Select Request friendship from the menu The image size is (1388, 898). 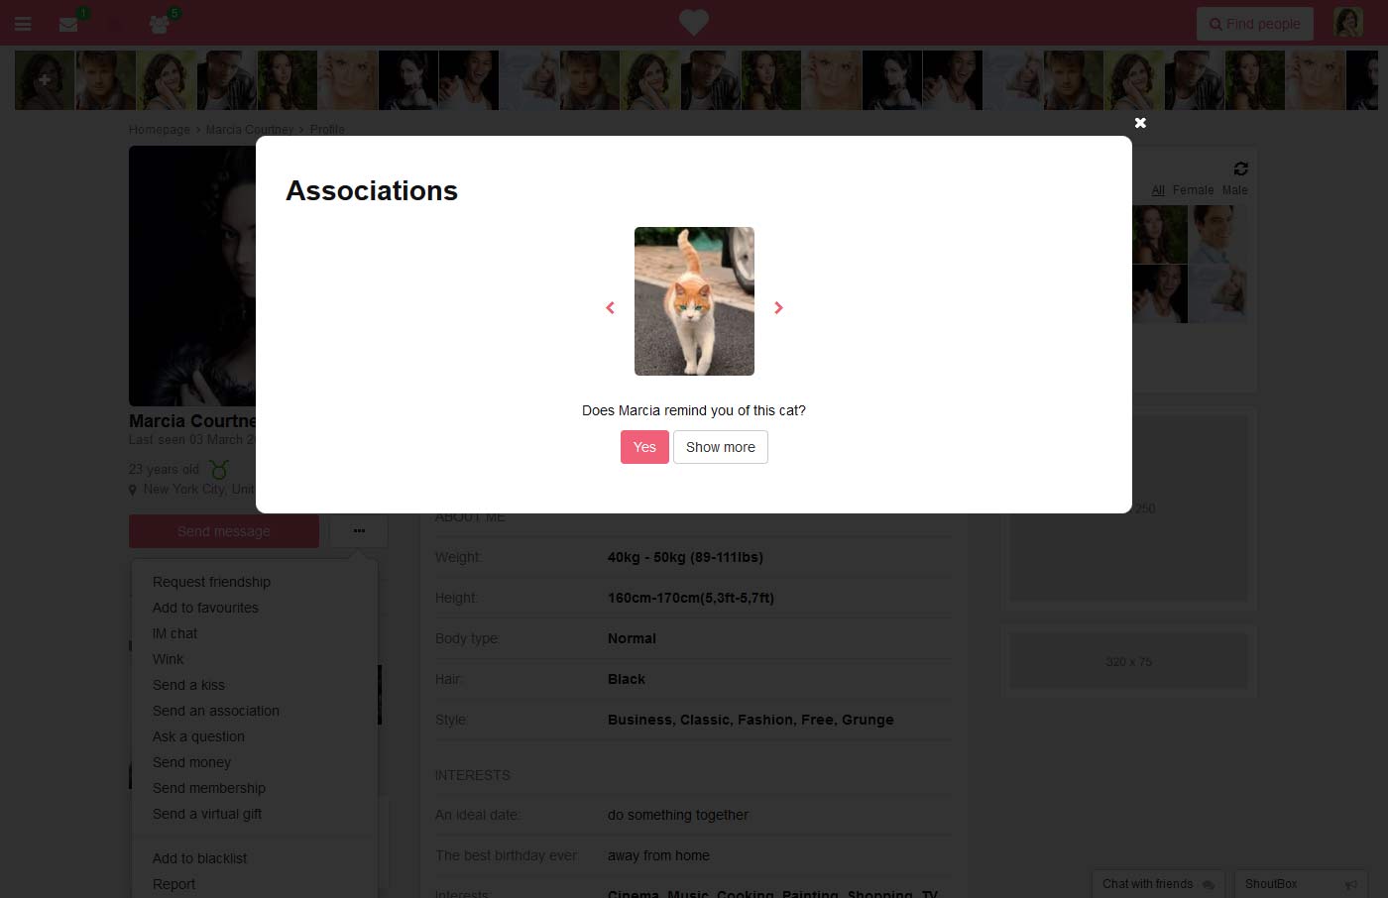(x=211, y=582)
